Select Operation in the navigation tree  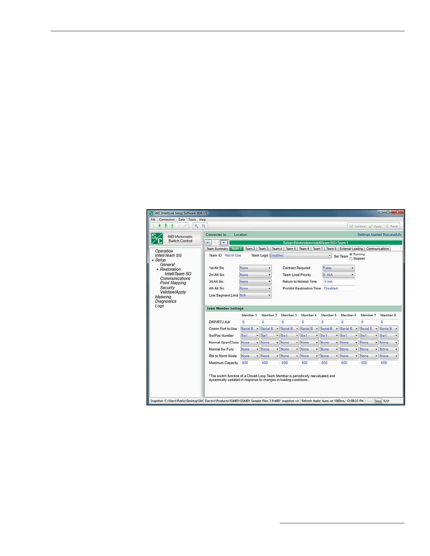[x=164, y=251]
